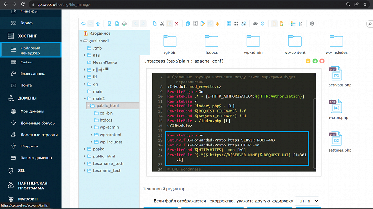Open the gear settings icon in toolbar
This screenshot has width=373, height=209.
click(312, 23)
